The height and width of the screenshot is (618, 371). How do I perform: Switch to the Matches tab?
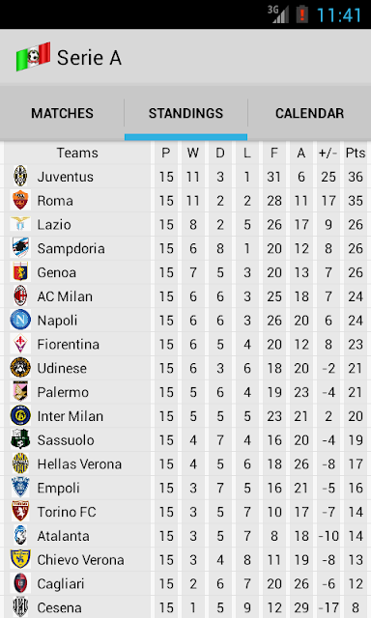pos(62,114)
